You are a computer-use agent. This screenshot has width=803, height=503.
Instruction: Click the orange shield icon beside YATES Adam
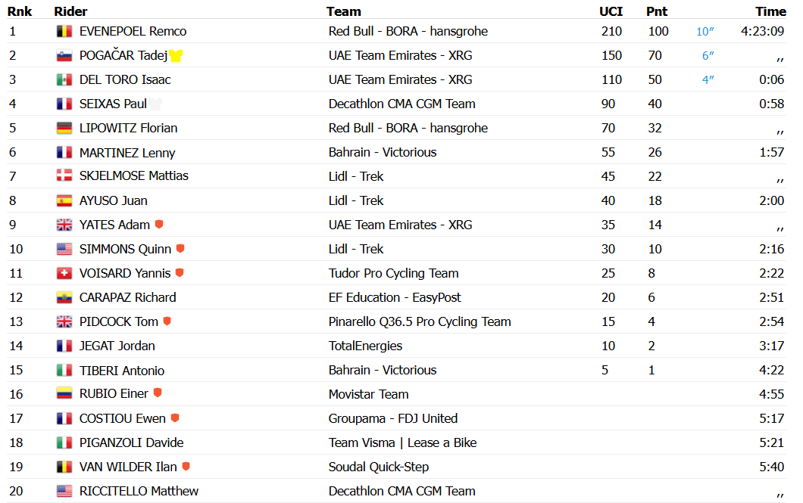click(159, 224)
